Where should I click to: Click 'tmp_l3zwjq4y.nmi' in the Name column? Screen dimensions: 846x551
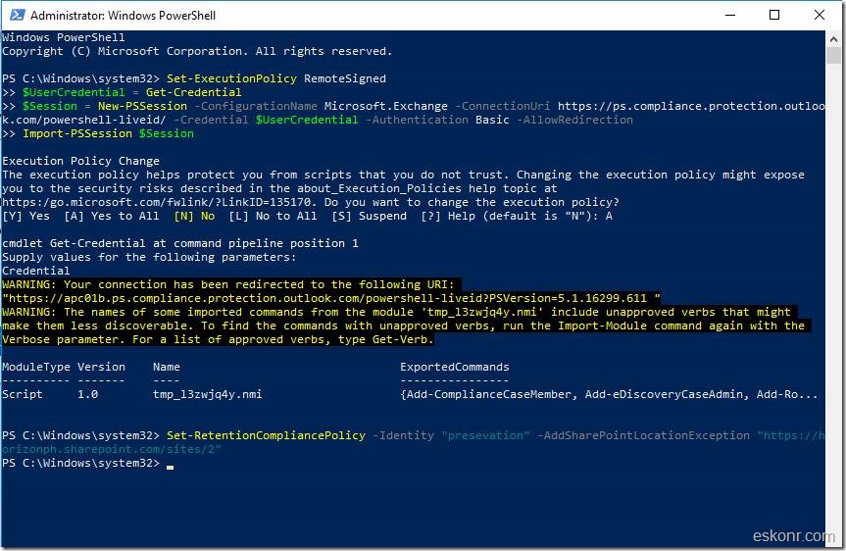coord(207,394)
